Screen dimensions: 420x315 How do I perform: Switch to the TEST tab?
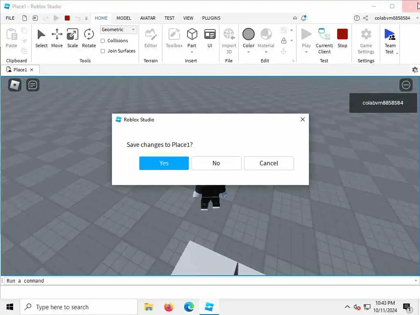point(169,18)
